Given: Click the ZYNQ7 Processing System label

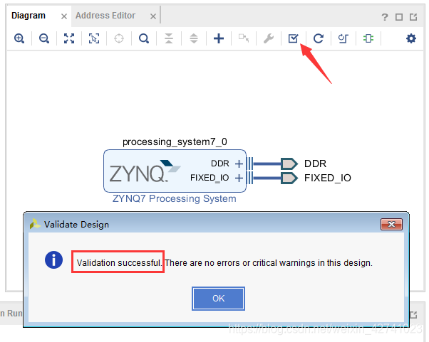Looking at the screenshot, I should click(x=175, y=198).
